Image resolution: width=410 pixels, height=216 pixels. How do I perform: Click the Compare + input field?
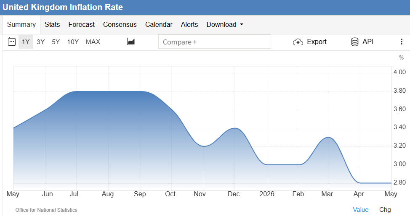pos(215,42)
